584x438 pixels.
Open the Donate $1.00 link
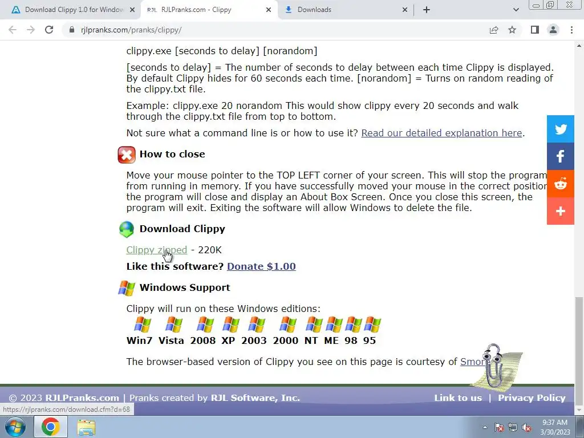point(261,266)
